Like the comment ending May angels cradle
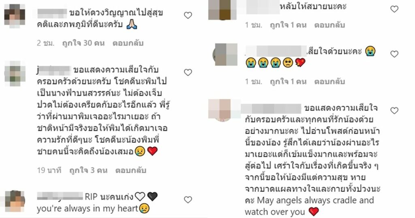The width and height of the screenshot is (415, 218). (394, 111)
